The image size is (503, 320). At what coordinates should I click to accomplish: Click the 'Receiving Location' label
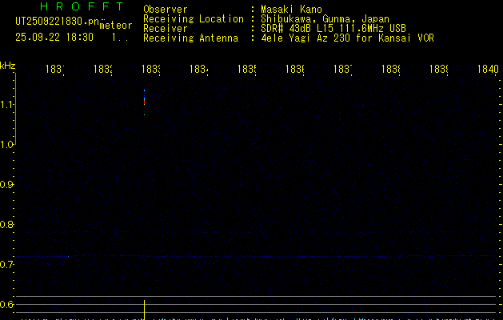click(194, 19)
